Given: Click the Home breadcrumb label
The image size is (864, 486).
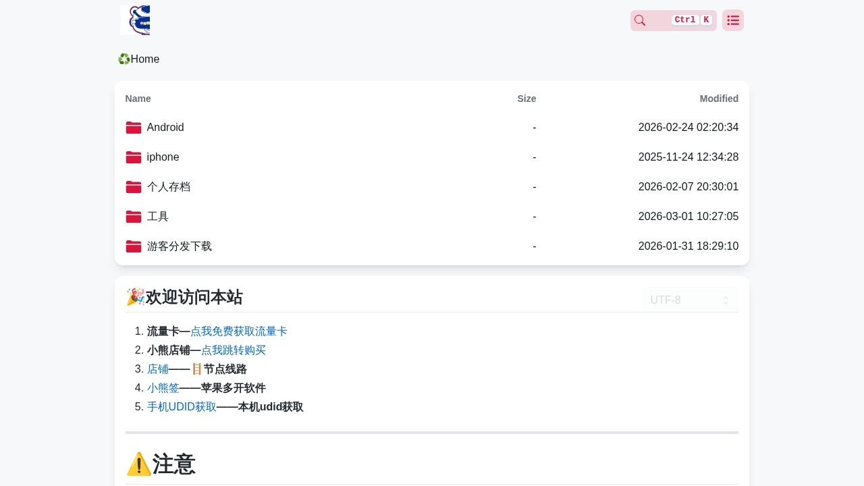Looking at the screenshot, I should 145,59.
